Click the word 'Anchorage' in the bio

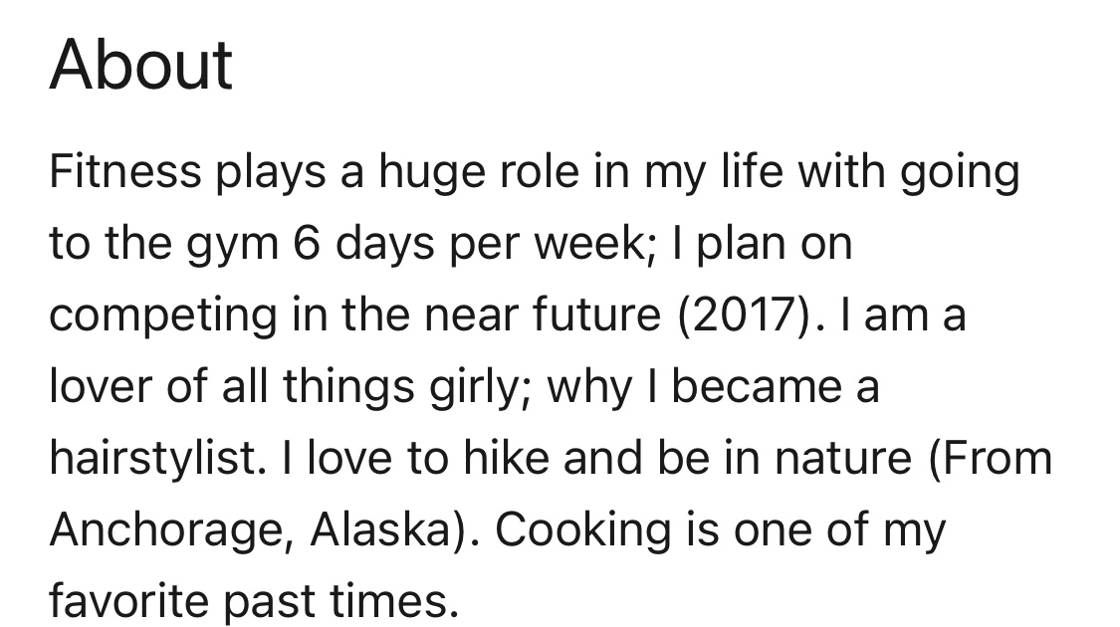tap(166, 529)
